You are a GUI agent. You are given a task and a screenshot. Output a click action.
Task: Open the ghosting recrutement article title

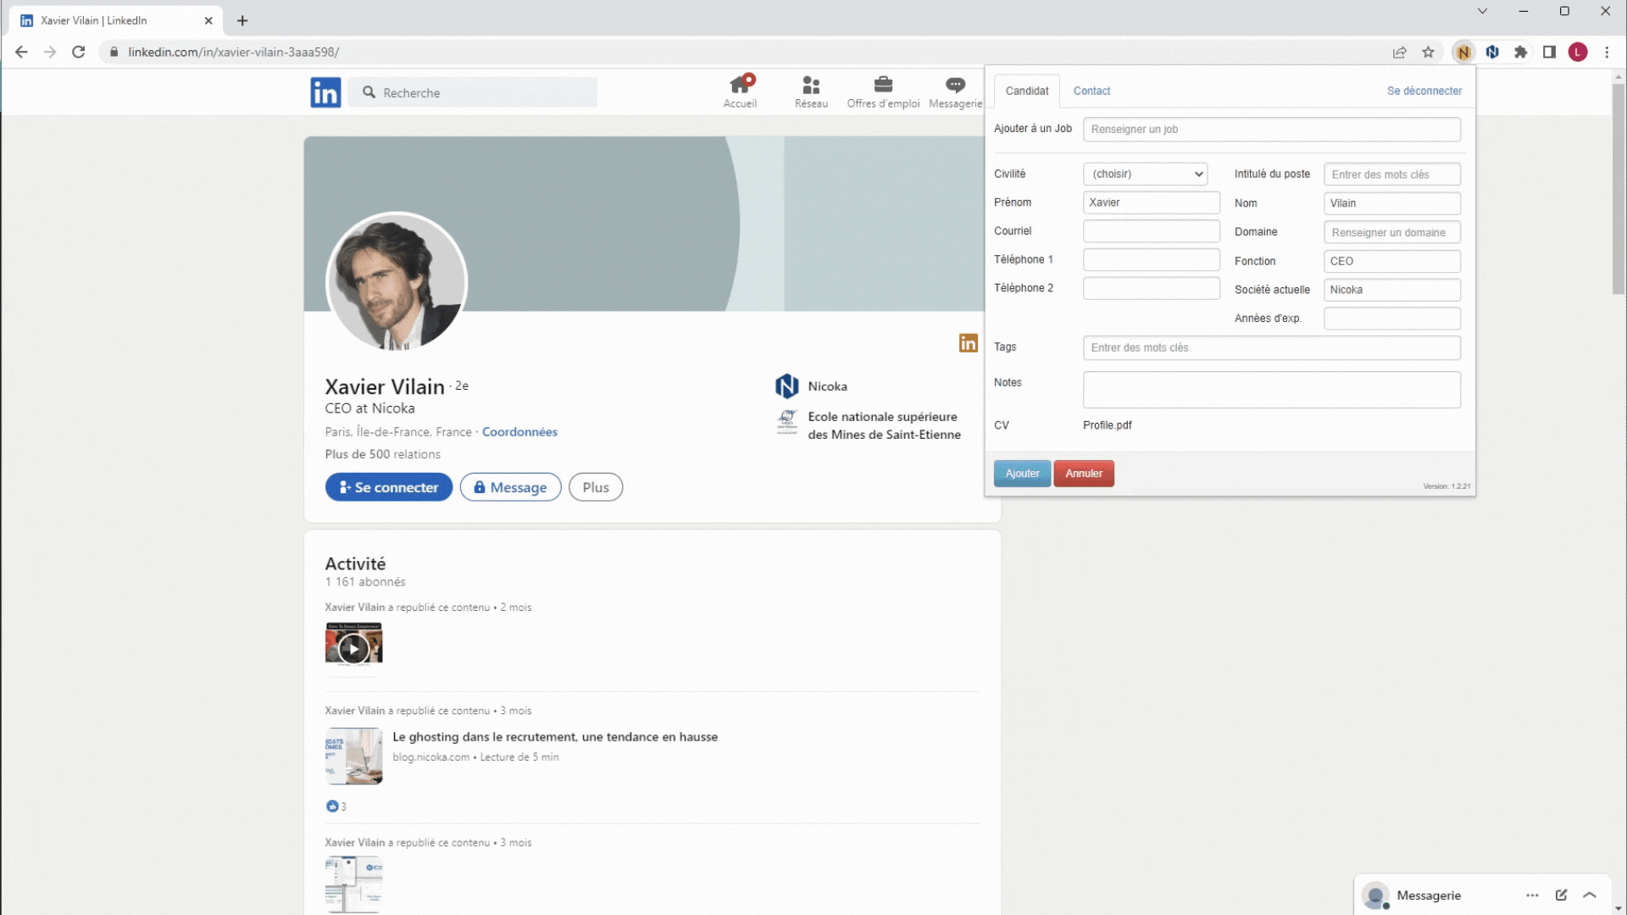click(x=555, y=737)
